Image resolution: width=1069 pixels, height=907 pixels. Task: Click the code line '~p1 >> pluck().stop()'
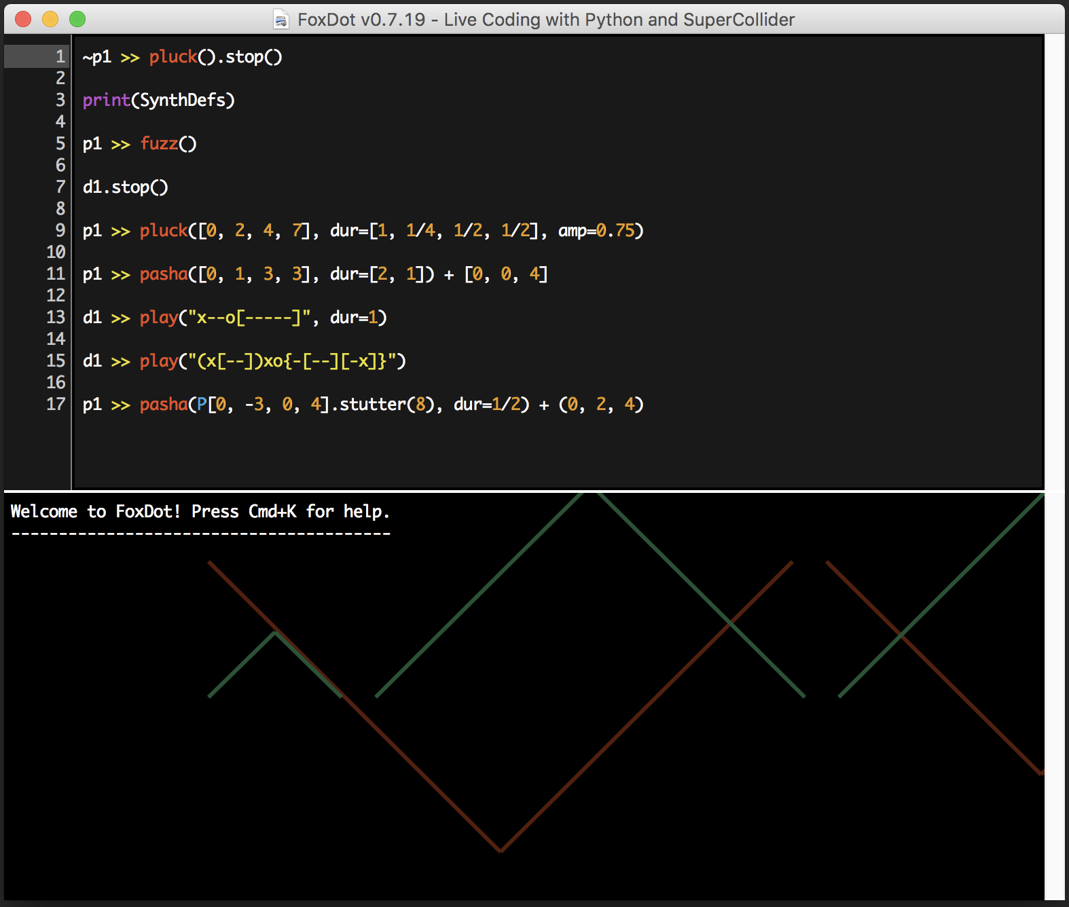click(x=182, y=57)
